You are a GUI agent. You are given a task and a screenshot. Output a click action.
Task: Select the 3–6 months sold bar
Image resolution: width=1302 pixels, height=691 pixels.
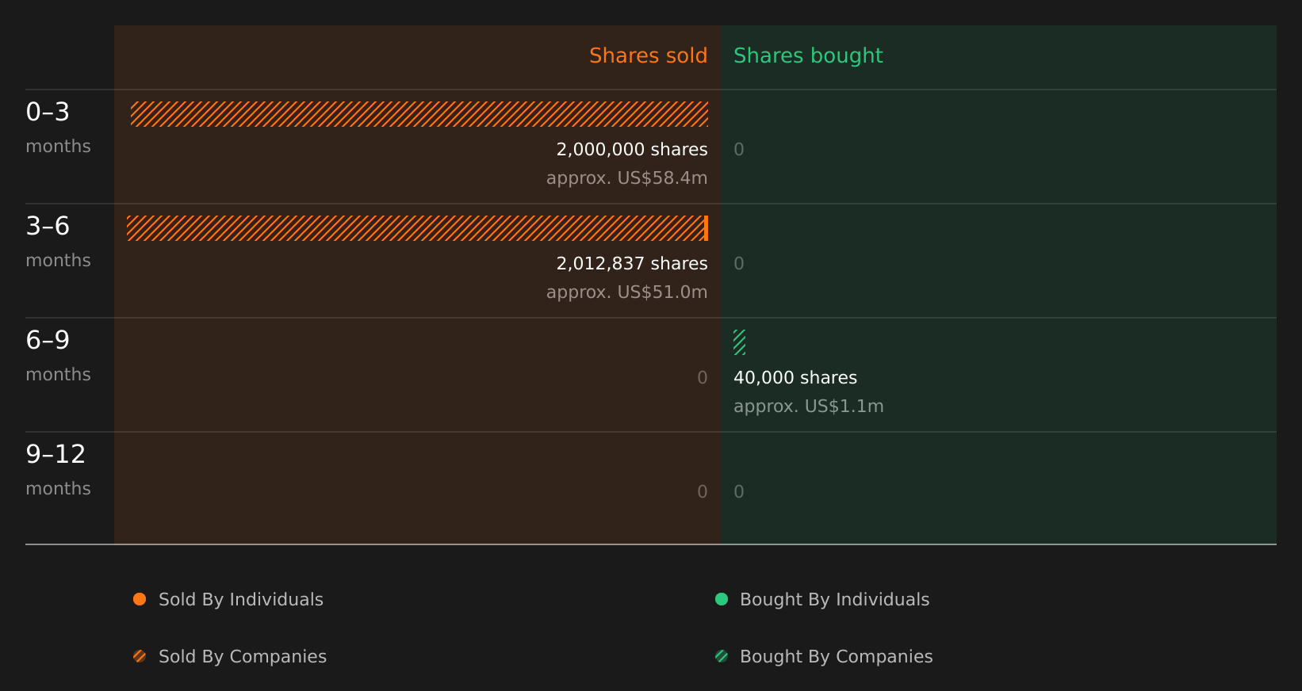(417, 228)
